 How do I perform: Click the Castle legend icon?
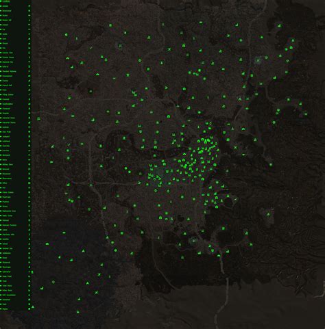click(x=29, y=34)
